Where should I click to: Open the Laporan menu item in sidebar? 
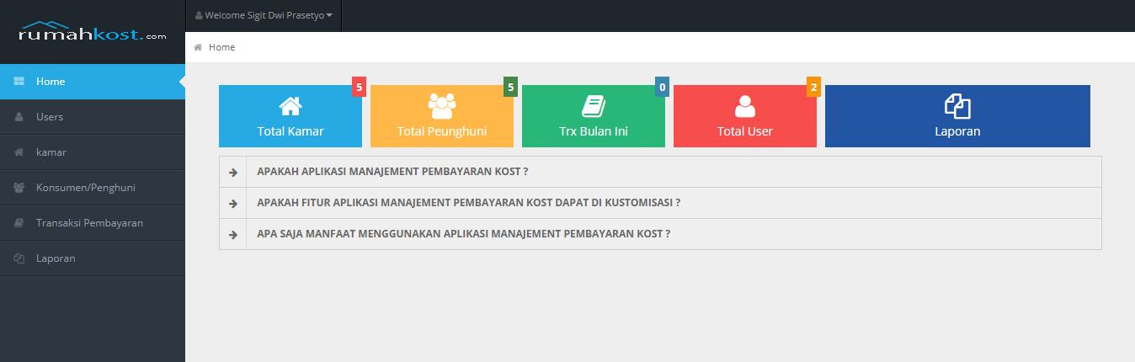93,258
